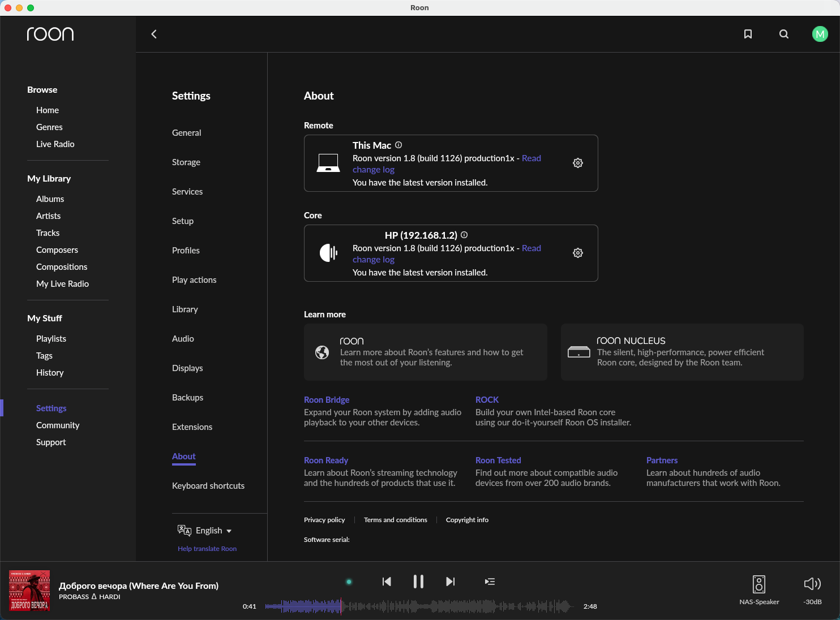Open Roon Bridge link
Screen dimensions: 840x620
point(327,400)
